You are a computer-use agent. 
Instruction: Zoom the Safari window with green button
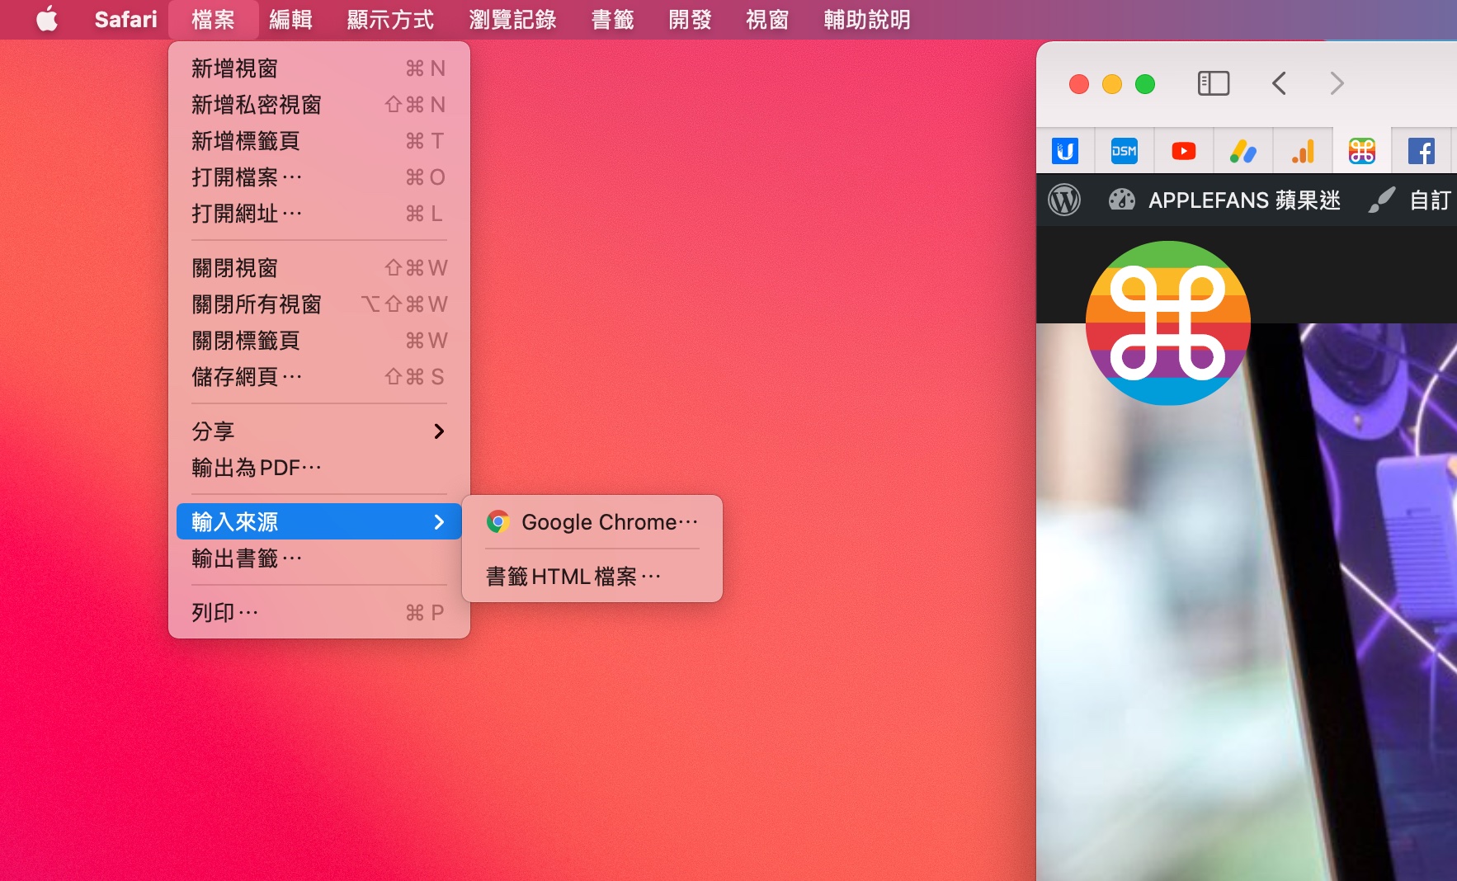pos(1145,84)
